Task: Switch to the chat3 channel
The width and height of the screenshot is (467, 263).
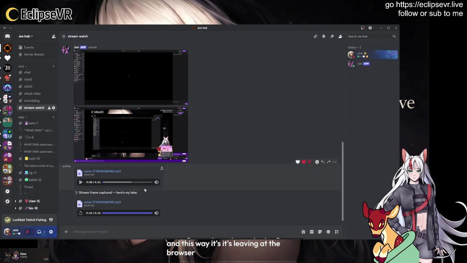Action: point(28,87)
